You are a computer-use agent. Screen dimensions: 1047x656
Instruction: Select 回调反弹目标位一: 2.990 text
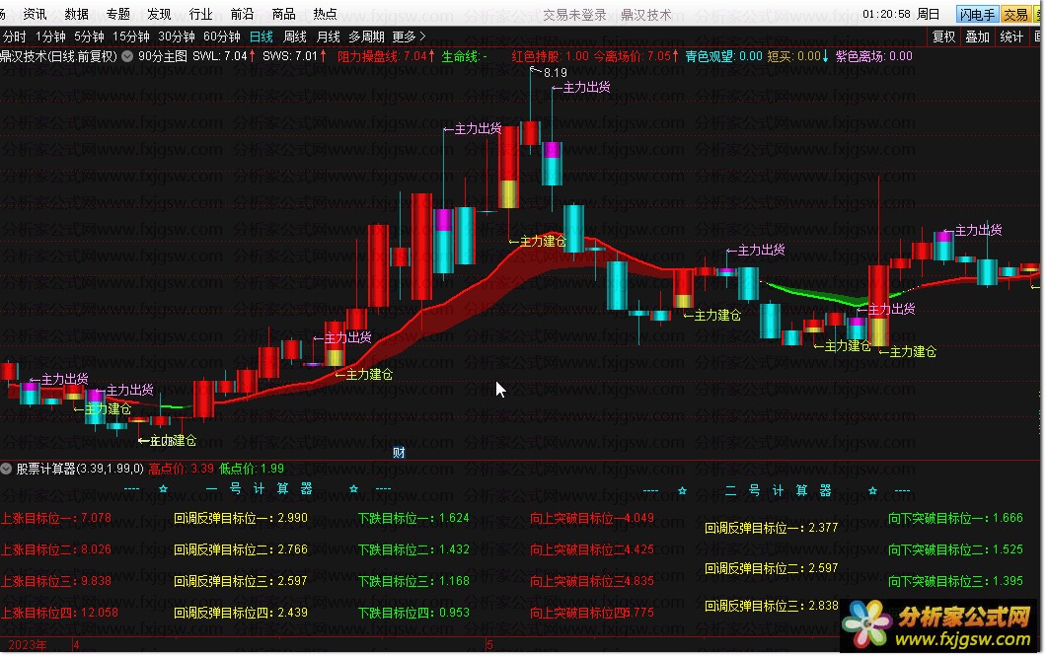241,518
